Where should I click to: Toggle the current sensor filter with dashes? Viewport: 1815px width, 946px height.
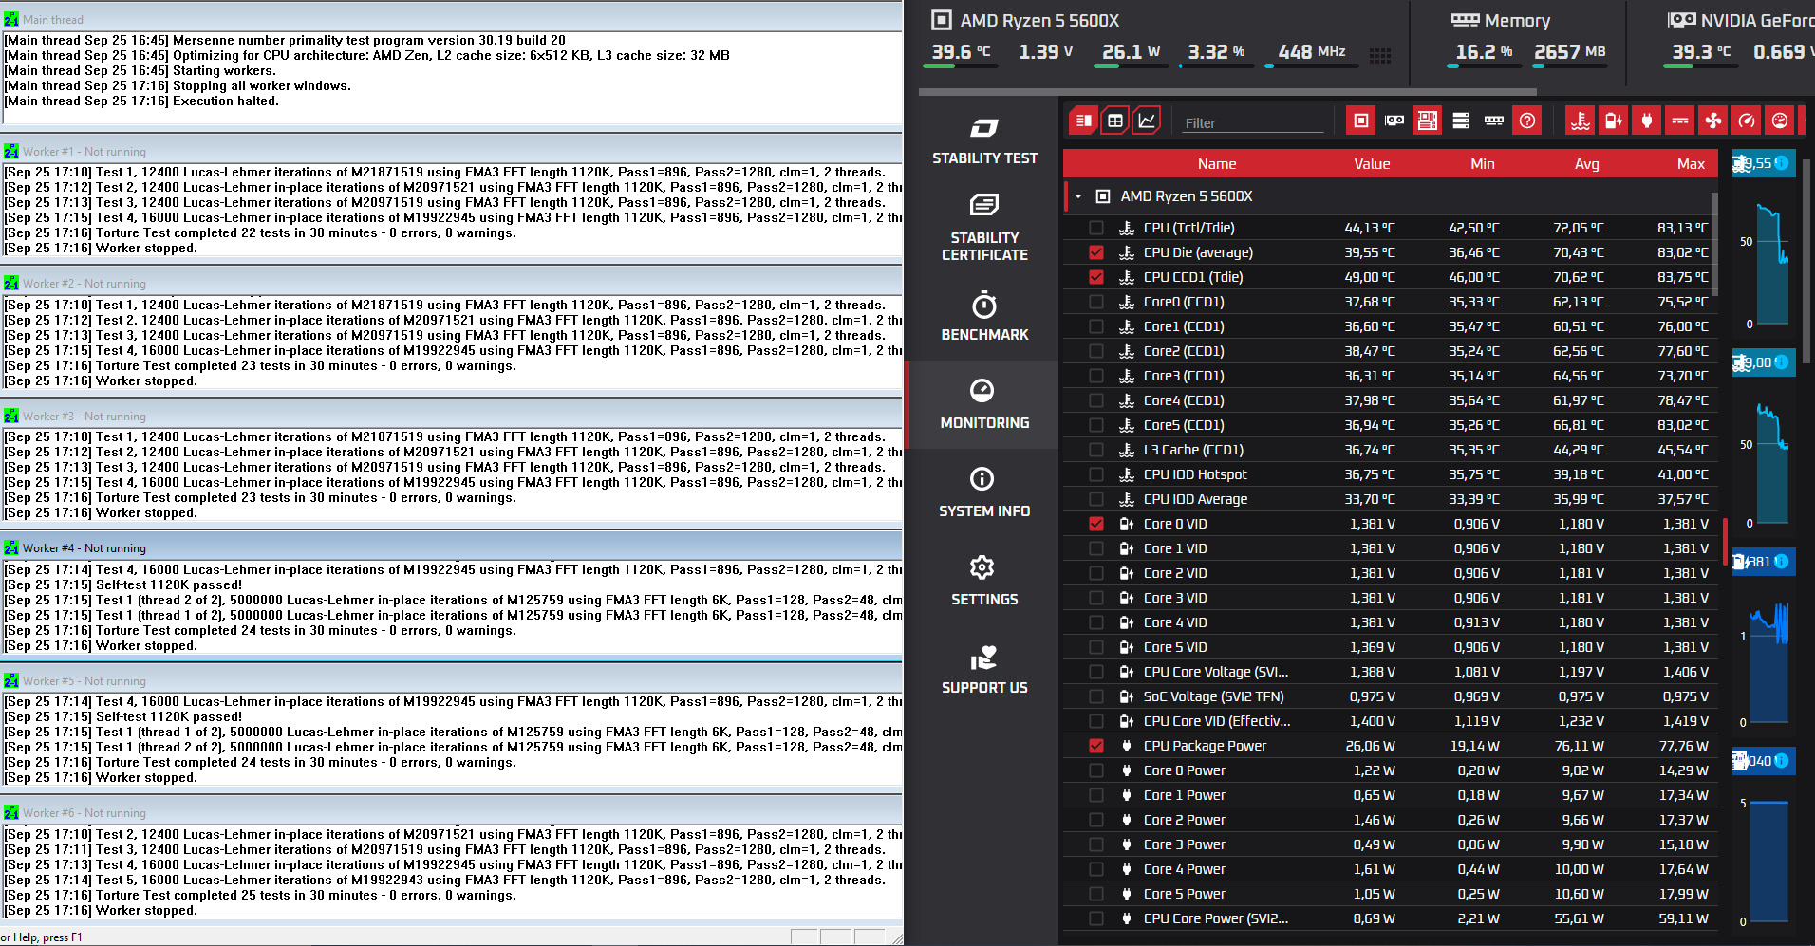coord(1680,121)
